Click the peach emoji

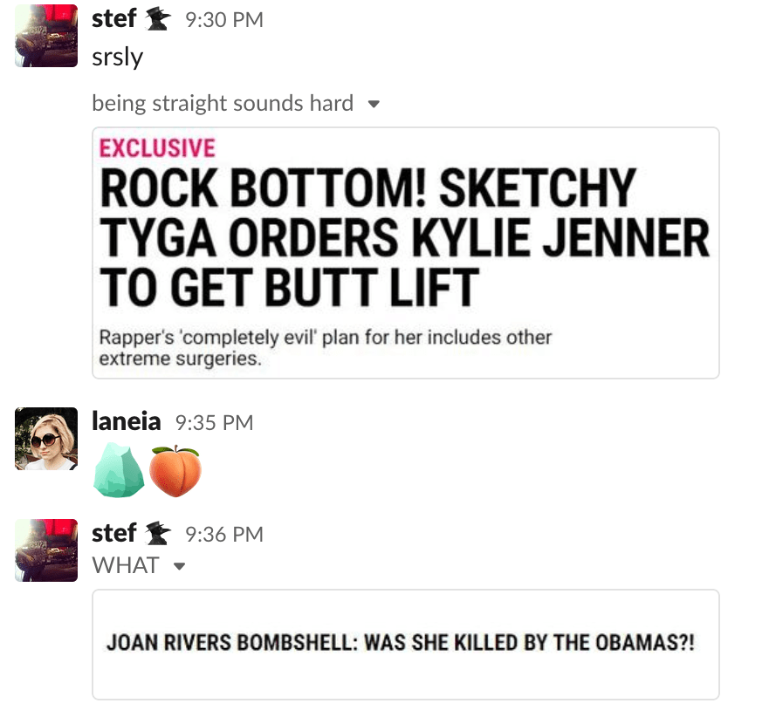[175, 471]
